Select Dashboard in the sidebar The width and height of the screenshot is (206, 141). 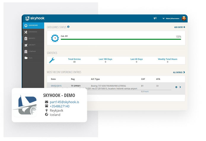32,26
